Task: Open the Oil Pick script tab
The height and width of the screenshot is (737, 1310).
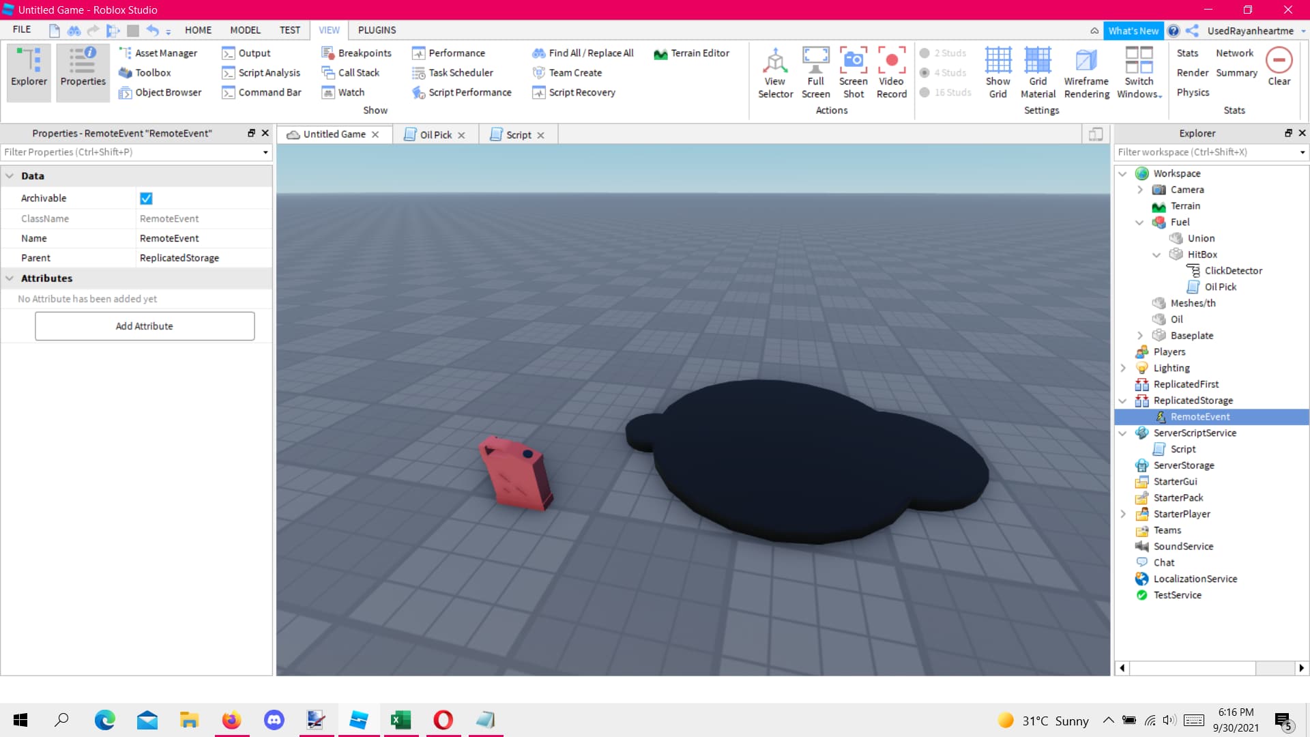Action: tap(435, 135)
